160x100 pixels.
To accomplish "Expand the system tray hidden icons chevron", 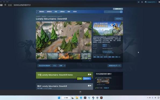I will coord(148,98).
